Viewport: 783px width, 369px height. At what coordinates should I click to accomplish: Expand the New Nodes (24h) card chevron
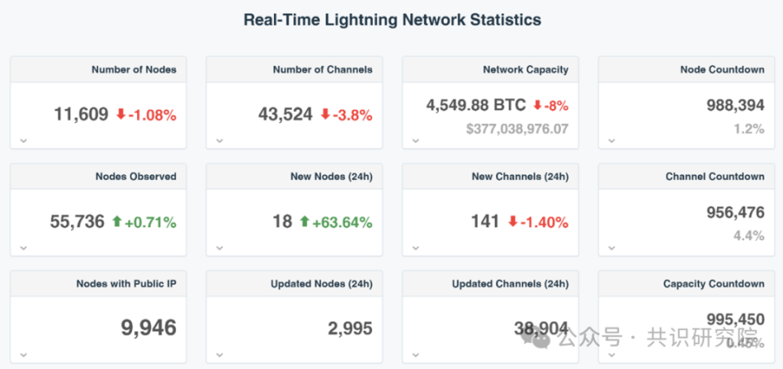pos(219,248)
